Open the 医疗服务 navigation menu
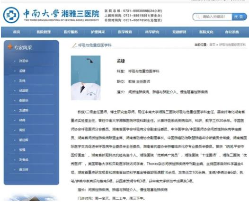This screenshot has height=202, width=249. click(x=71, y=32)
